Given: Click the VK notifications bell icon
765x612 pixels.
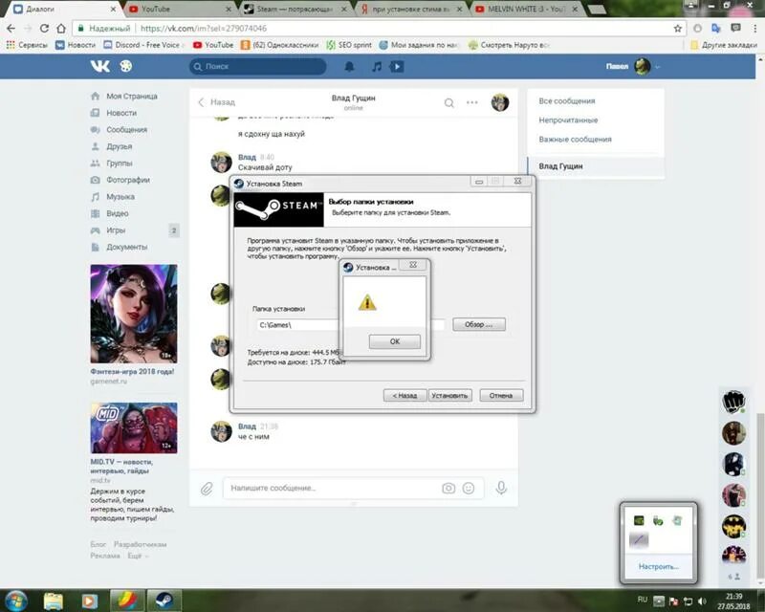Looking at the screenshot, I should [x=349, y=66].
